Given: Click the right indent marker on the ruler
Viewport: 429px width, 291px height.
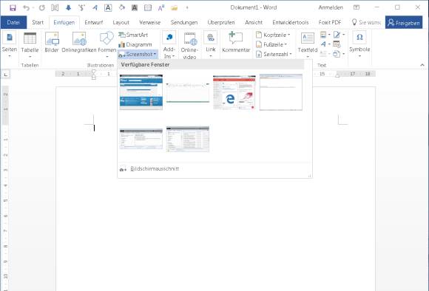Looking at the screenshot, I should (x=337, y=75).
